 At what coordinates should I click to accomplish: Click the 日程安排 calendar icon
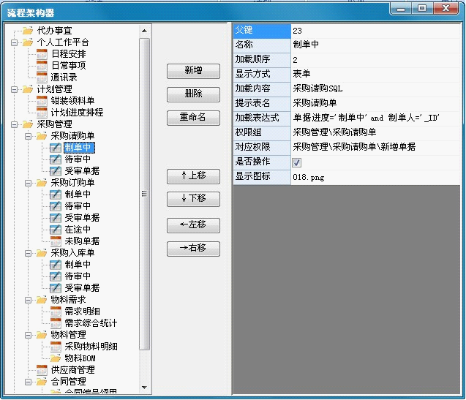42,54
